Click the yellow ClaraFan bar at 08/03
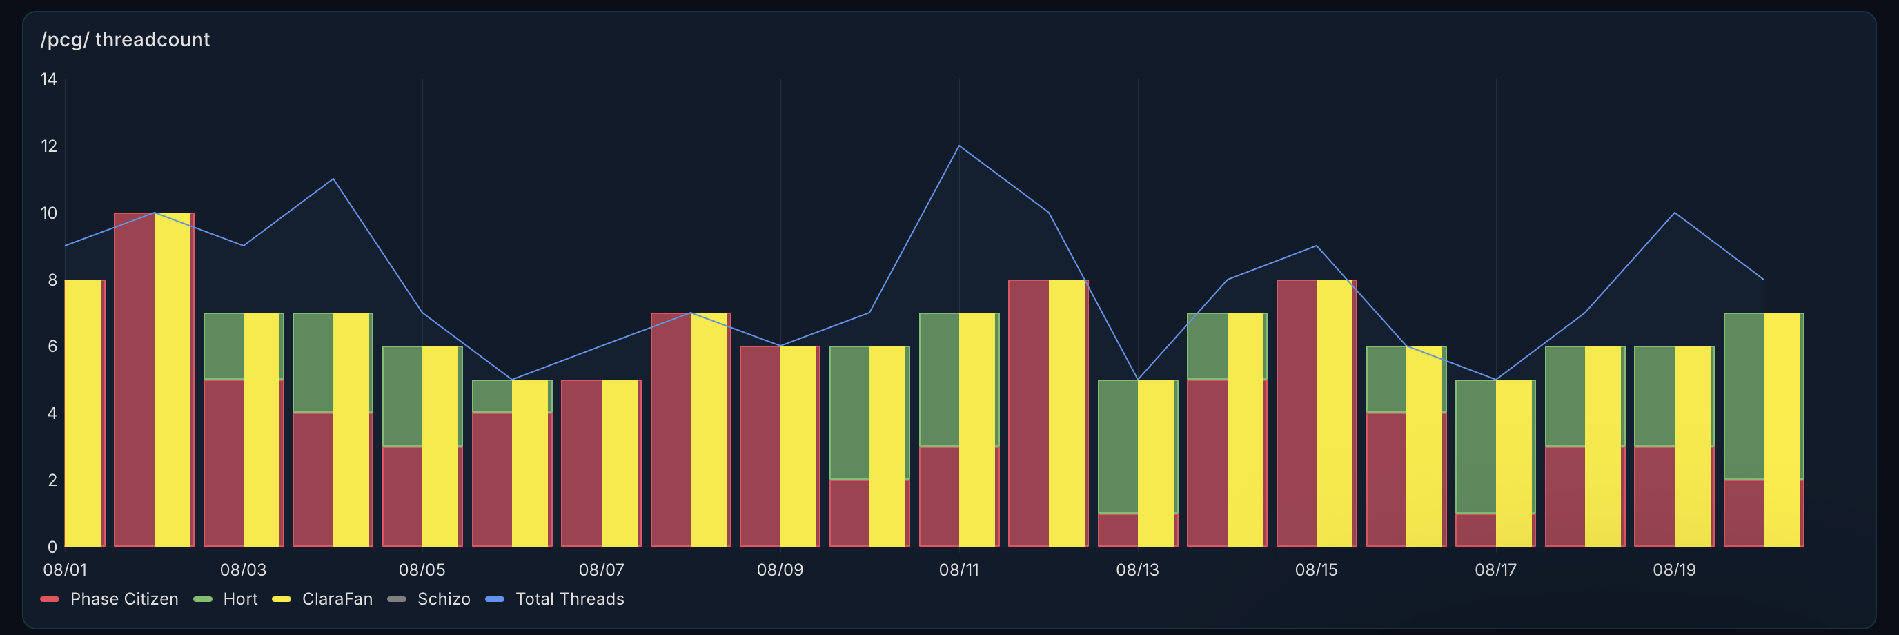The image size is (1899, 635). 262,430
